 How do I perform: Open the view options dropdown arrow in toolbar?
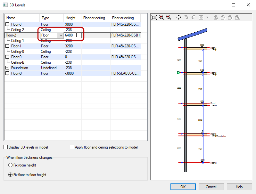click(x=207, y=17)
